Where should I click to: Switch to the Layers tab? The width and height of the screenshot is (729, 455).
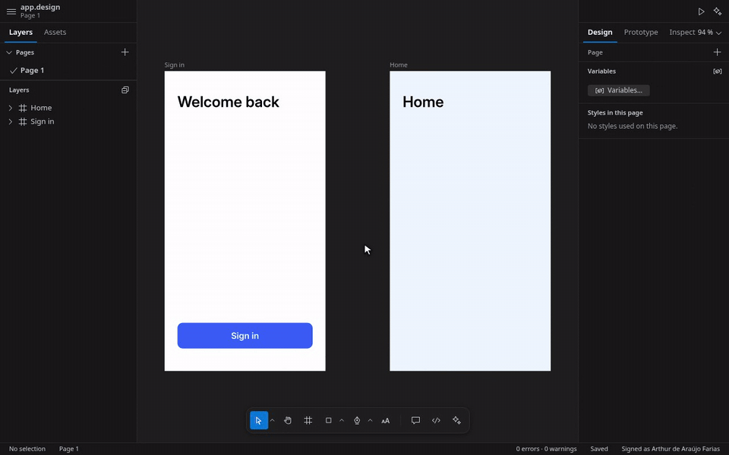coord(21,32)
